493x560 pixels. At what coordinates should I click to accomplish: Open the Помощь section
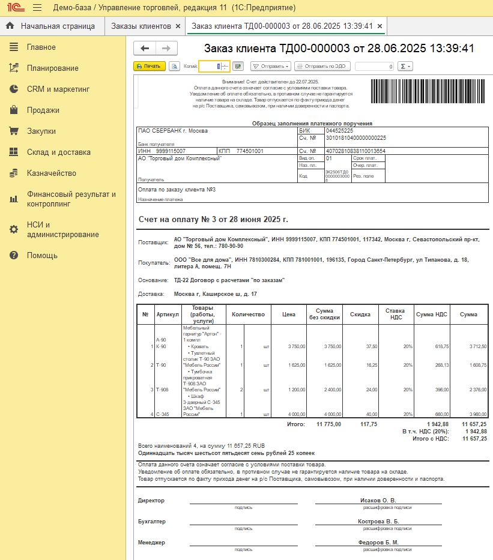[x=63, y=255]
